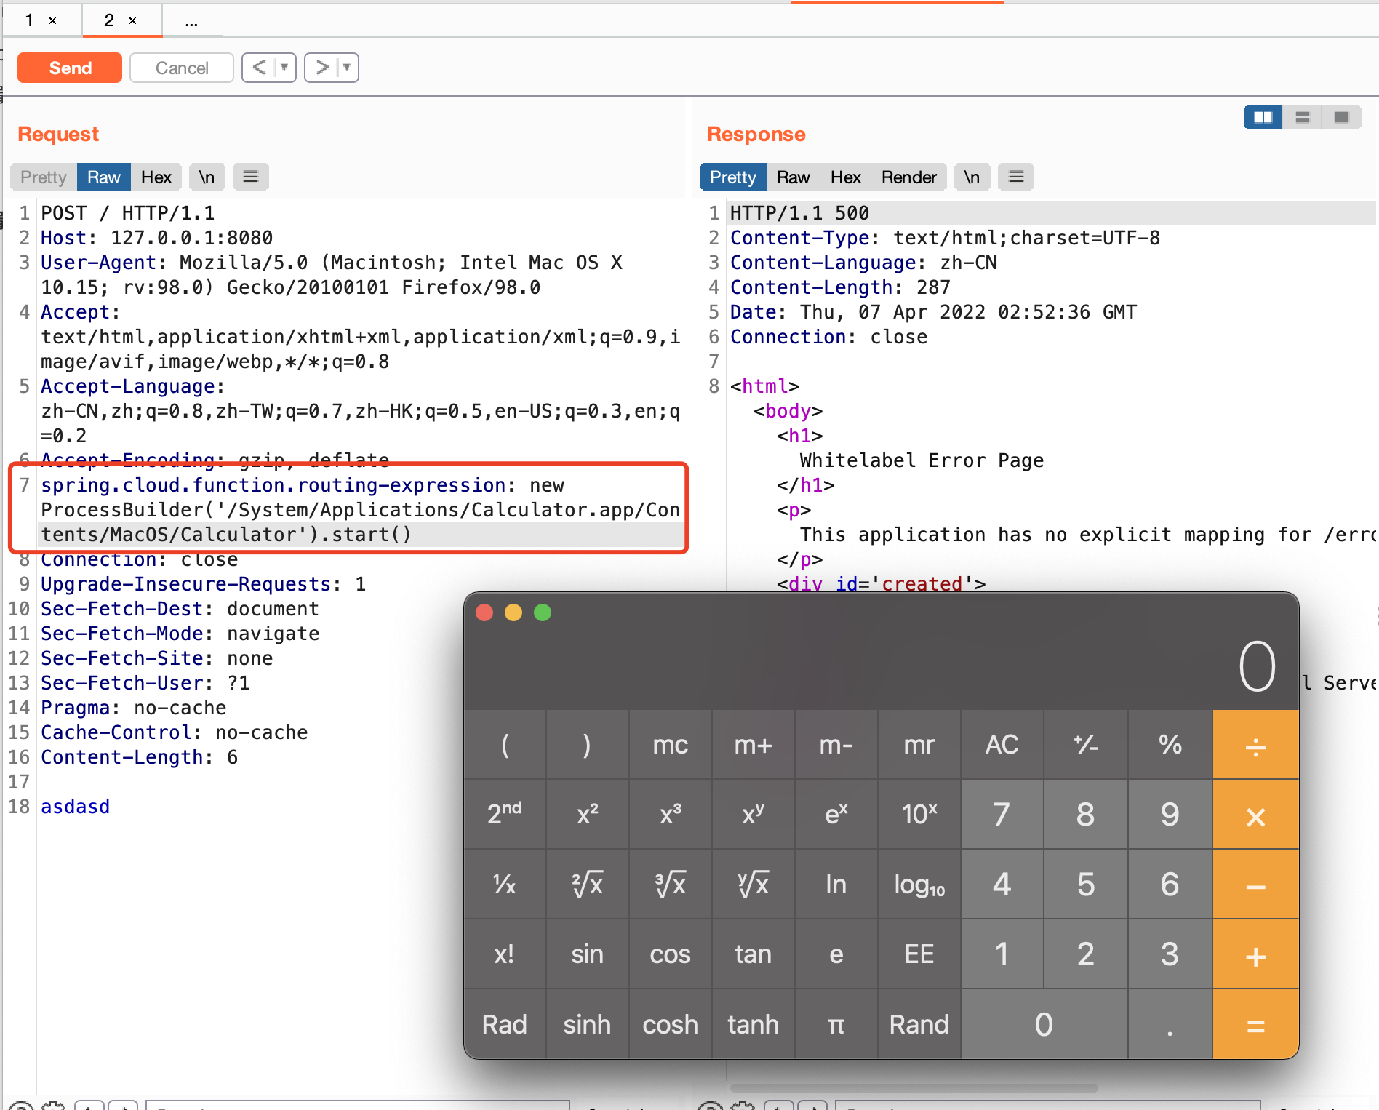Screen dimensions: 1379x1110
Task: Click the Cancel button
Action: (182, 68)
